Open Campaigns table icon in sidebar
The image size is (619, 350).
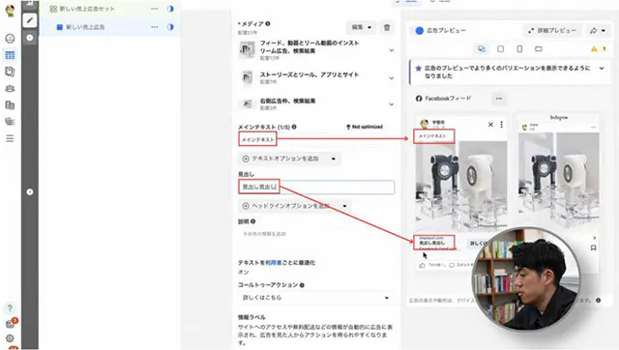click(x=10, y=55)
